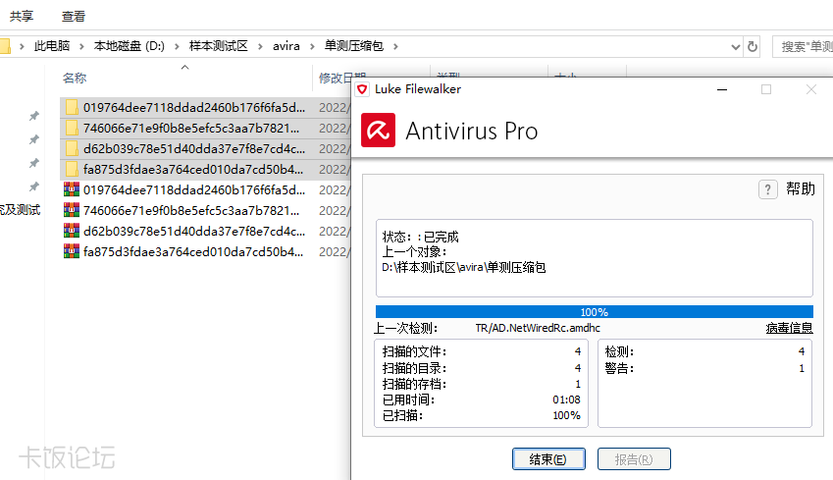Select the 746066e71e9f0b8e5efc archive file icon
The width and height of the screenshot is (833, 480).
coord(71,210)
